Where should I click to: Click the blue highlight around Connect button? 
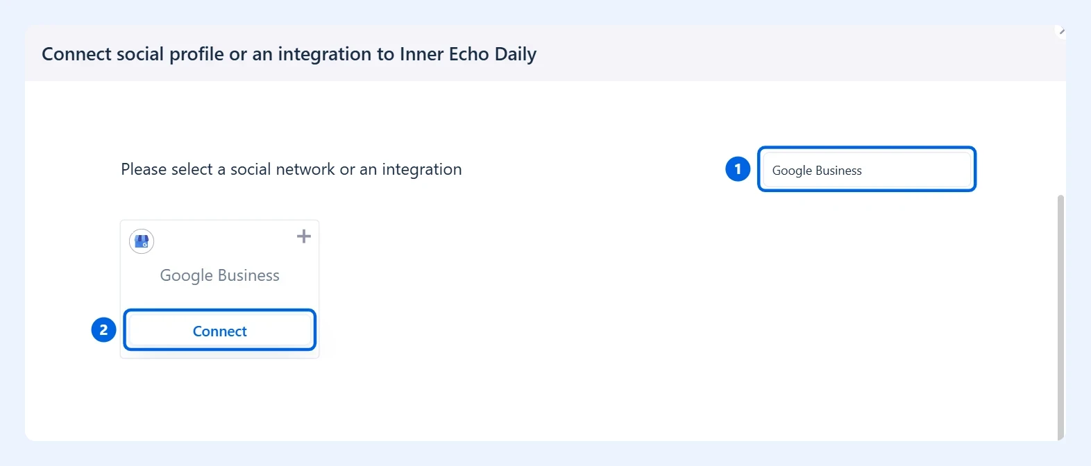(220, 311)
